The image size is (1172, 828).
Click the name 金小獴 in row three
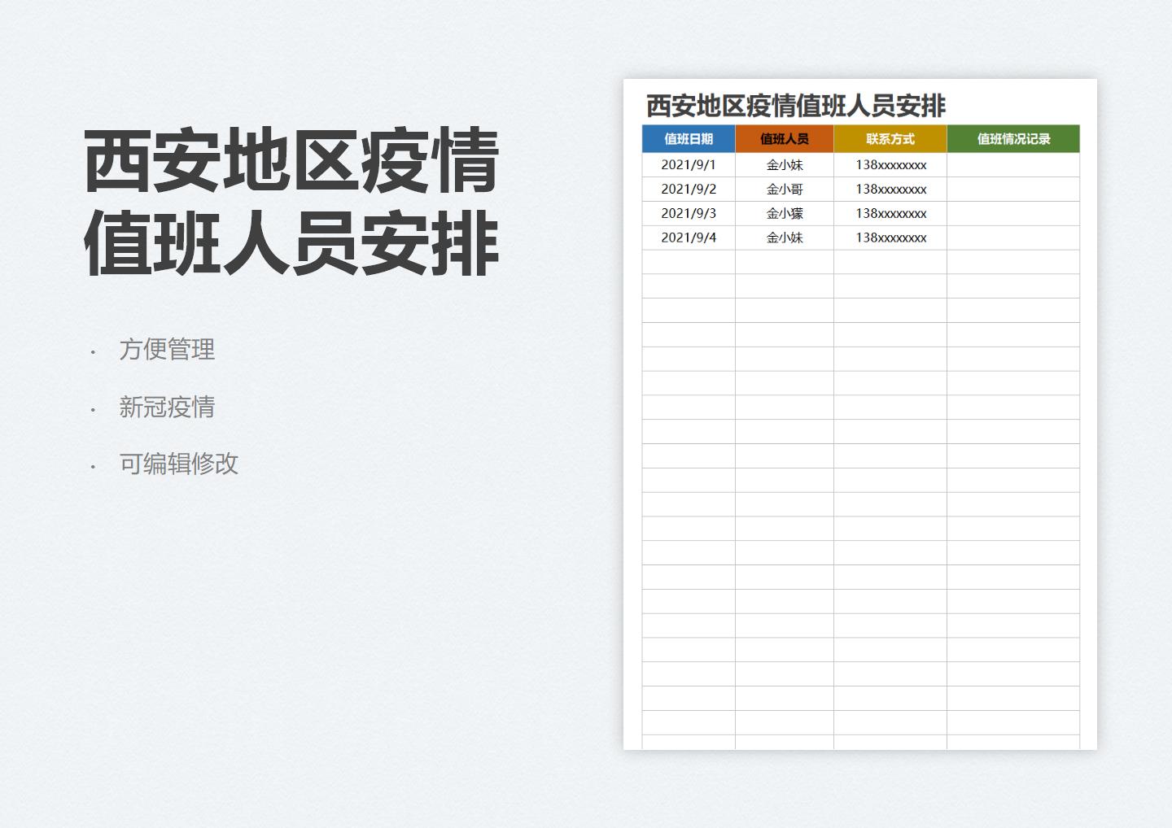click(x=783, y=213)
